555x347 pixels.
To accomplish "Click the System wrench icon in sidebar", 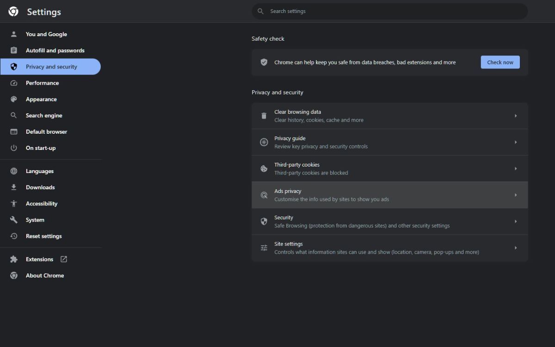I will click(13, 220).
